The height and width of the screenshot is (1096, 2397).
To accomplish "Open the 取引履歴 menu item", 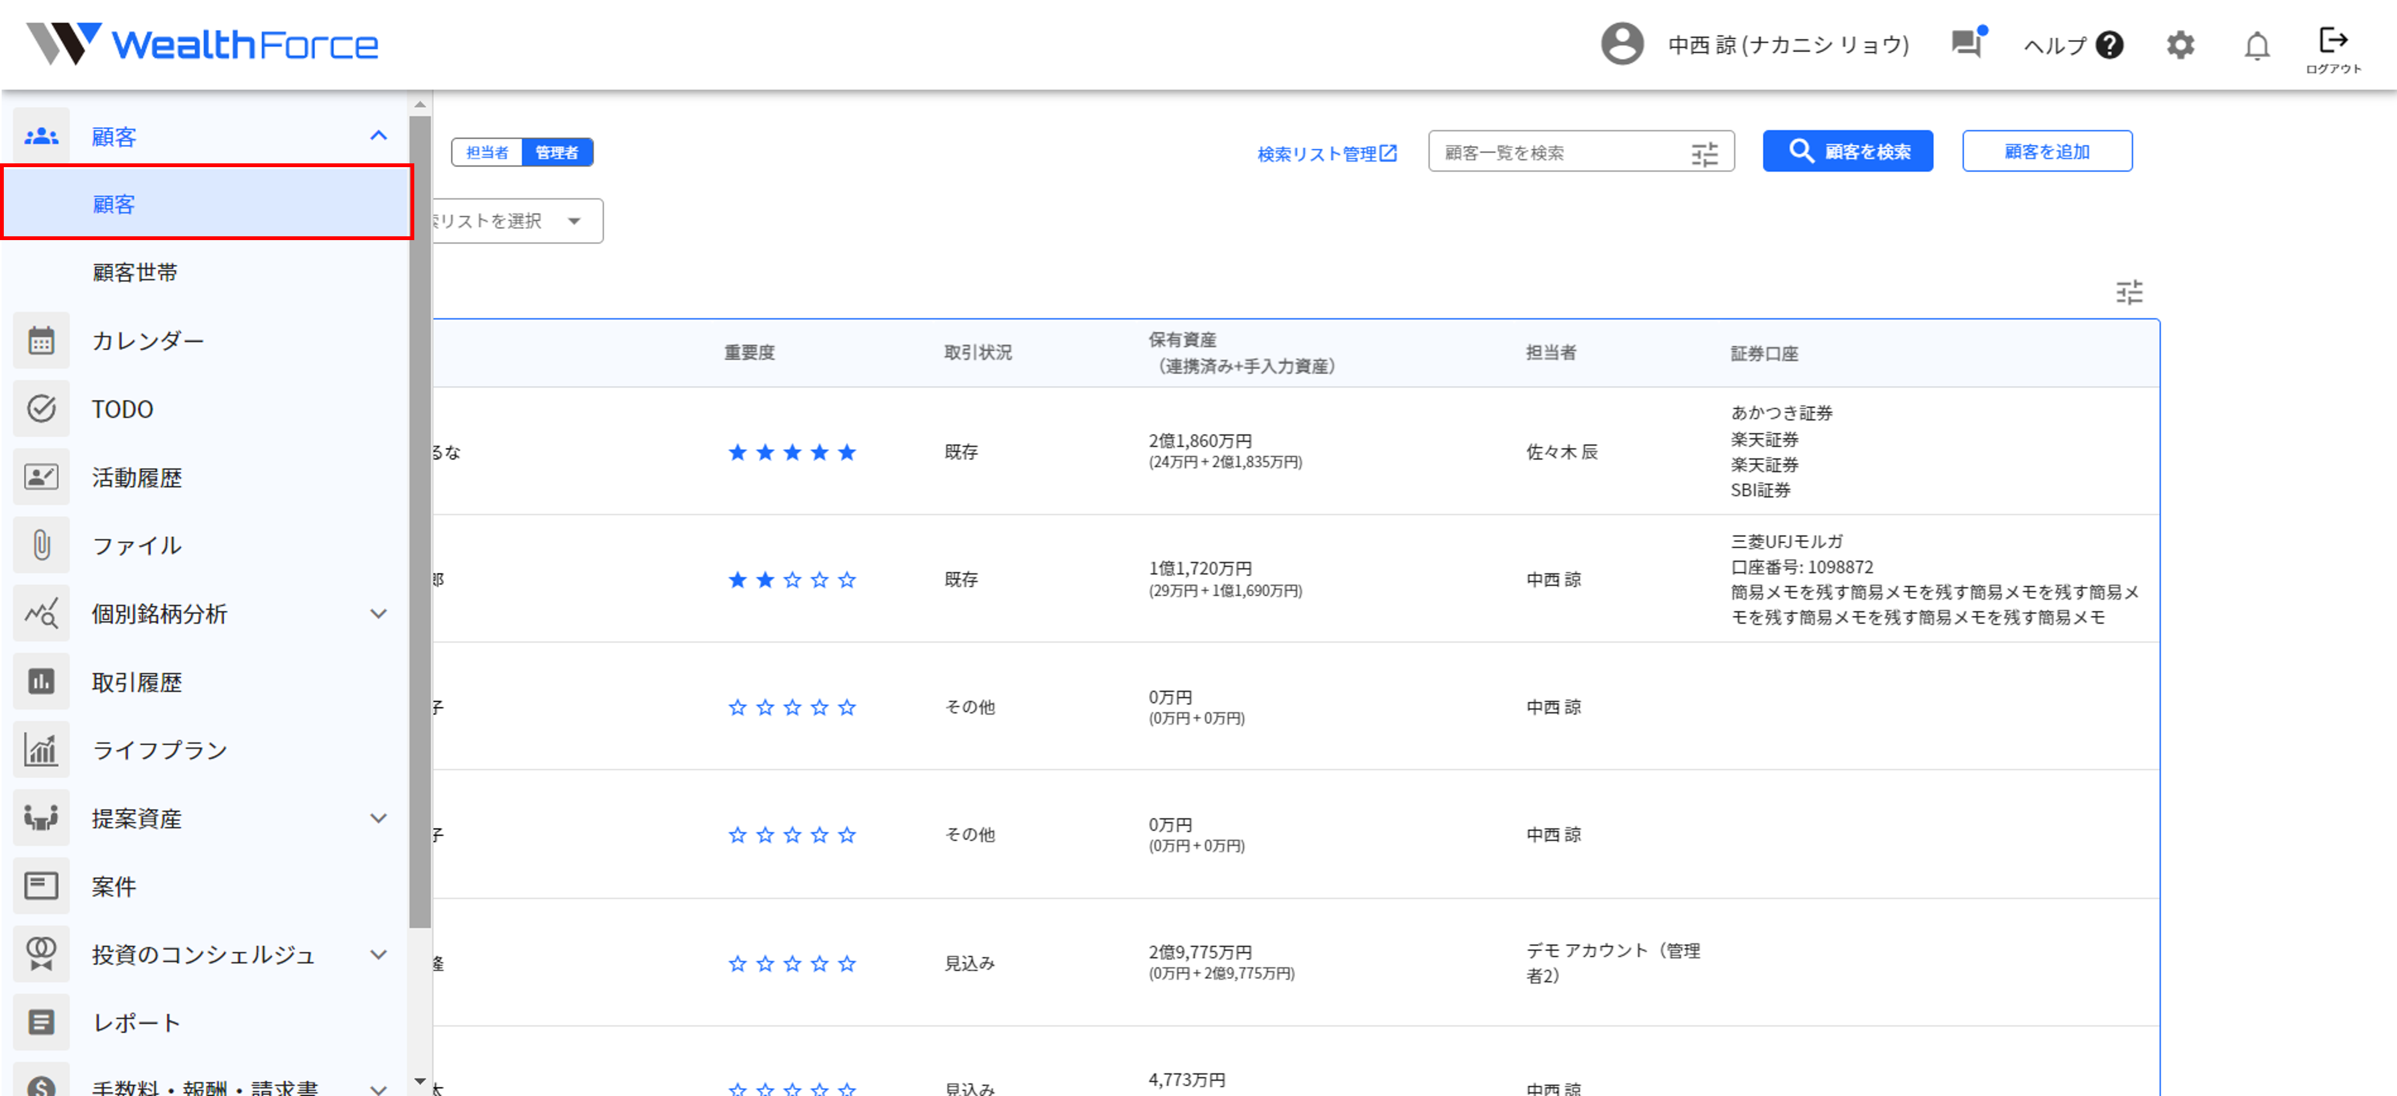I will [x=137, y=682].
